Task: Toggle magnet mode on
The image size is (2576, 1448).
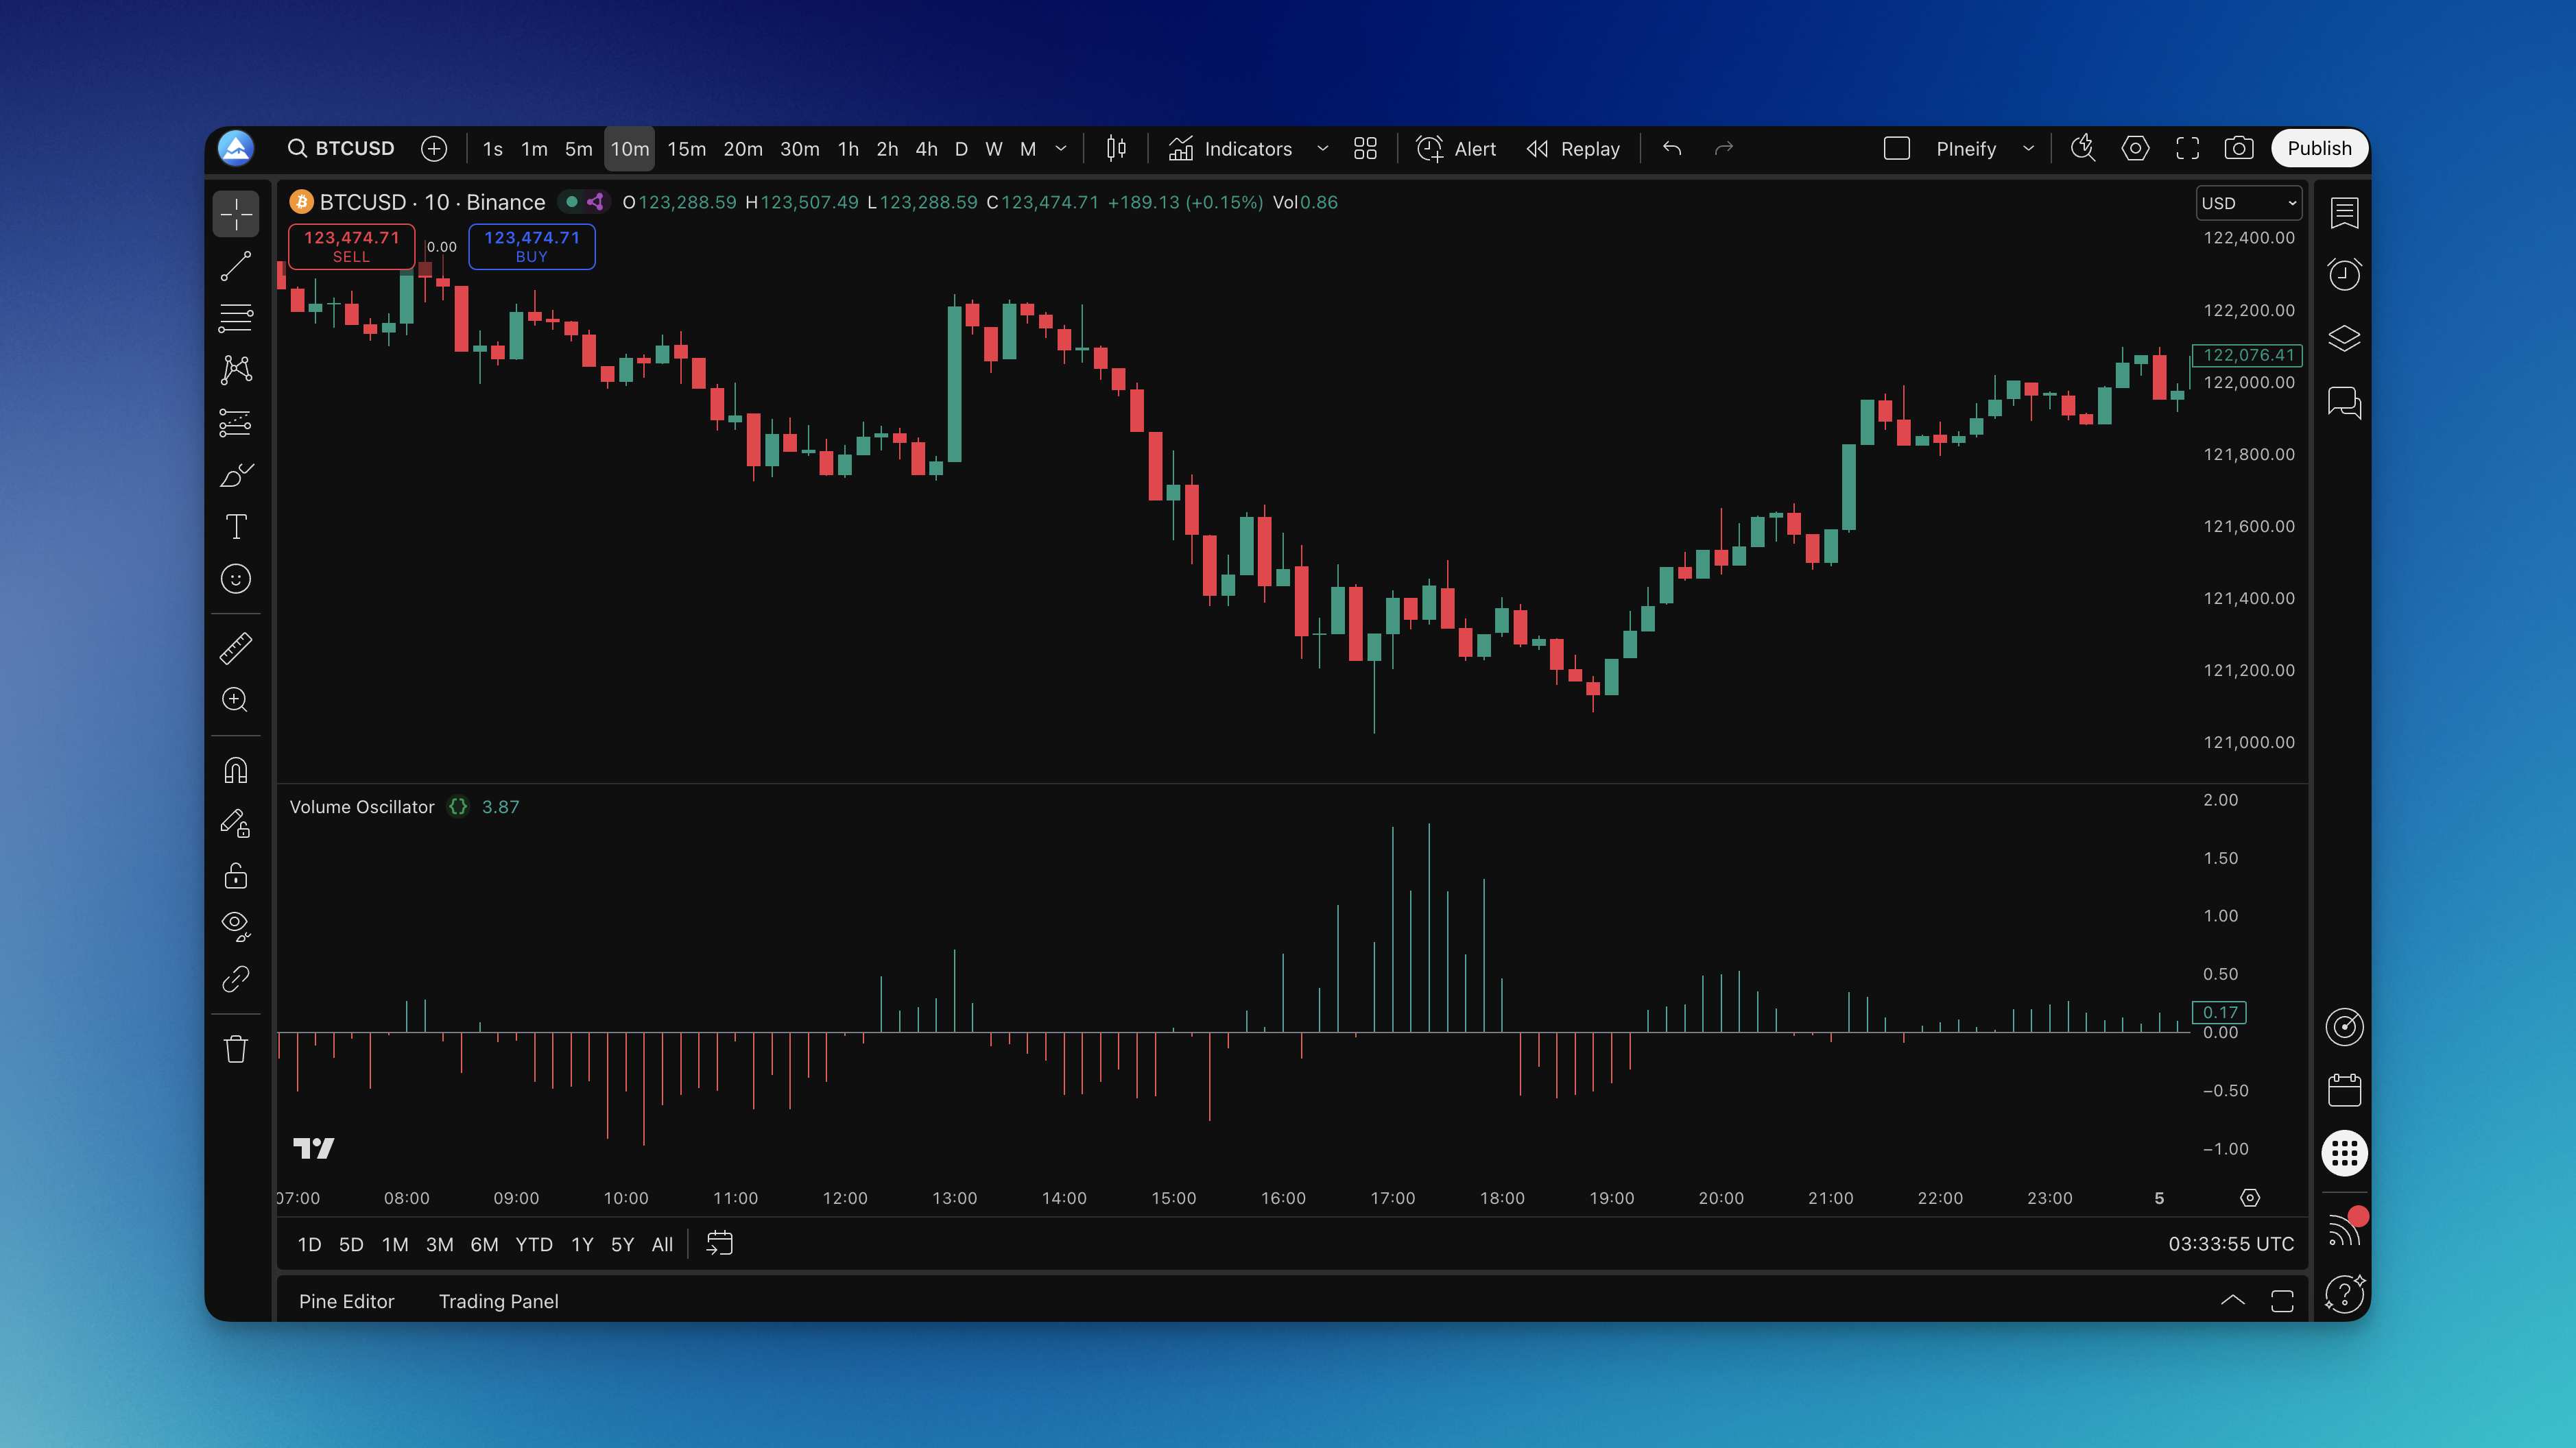Action: point(236,771)
